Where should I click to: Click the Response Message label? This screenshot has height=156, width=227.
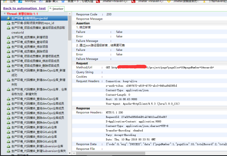click(x=90, y=19)
